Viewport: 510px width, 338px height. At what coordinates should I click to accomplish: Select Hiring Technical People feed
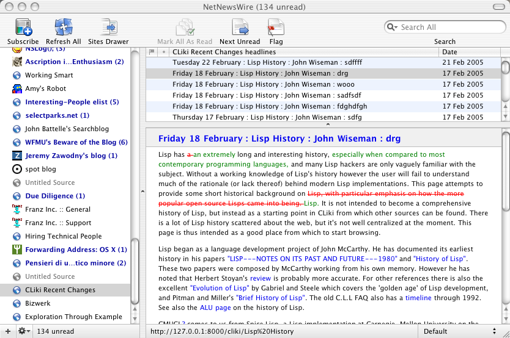pos(64,236)
